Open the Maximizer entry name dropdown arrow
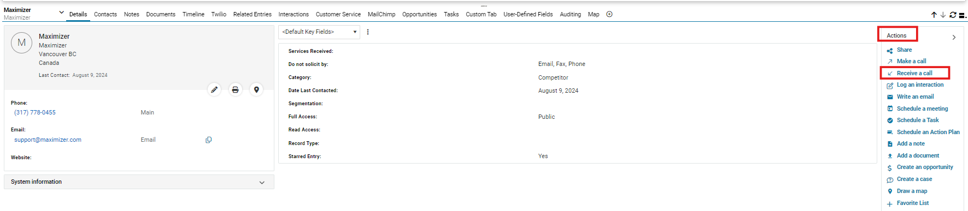 pyautogui.click(x=61, y=13)
